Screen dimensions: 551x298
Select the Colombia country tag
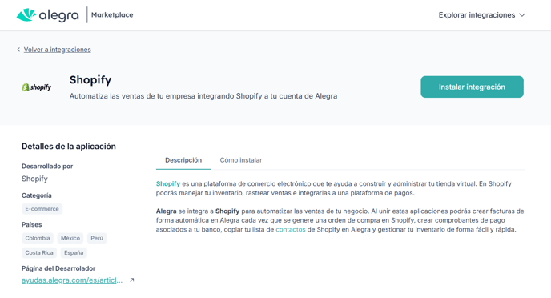click(38, 238)
